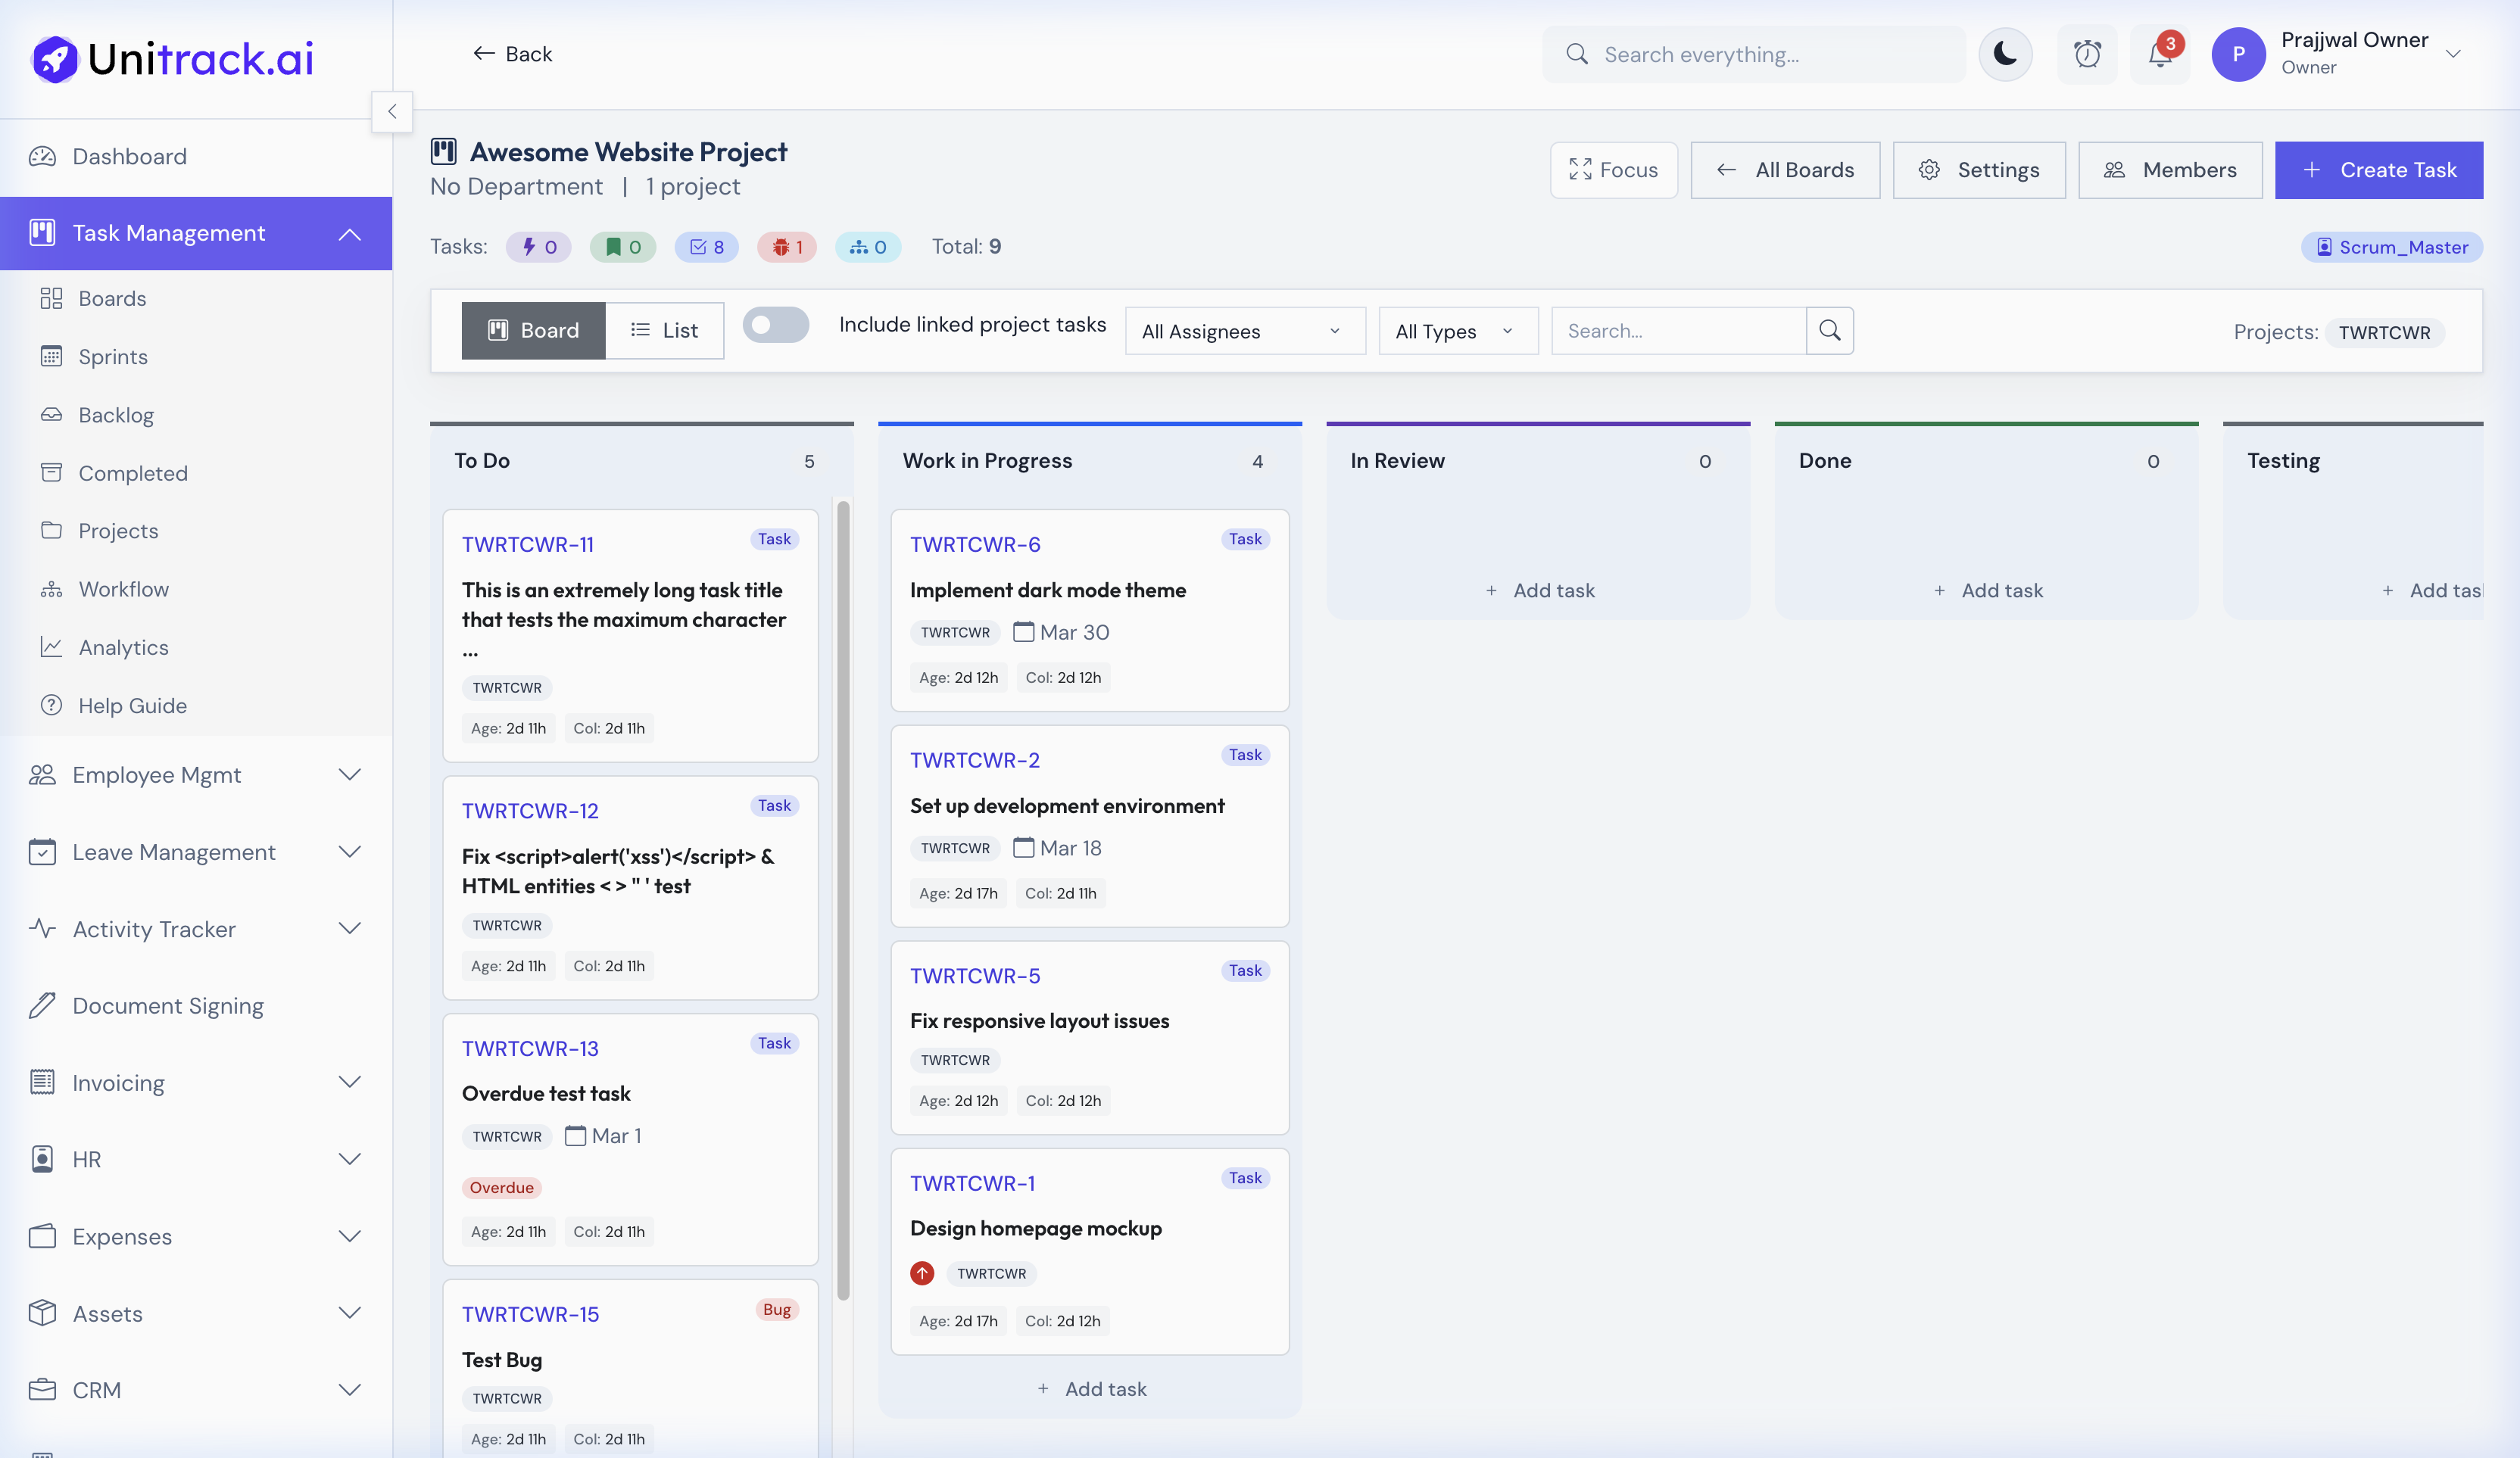Click the search magnifier beside the task filter
The height and width of the screenshot is (1458, 2520).
click(1830, 330)
